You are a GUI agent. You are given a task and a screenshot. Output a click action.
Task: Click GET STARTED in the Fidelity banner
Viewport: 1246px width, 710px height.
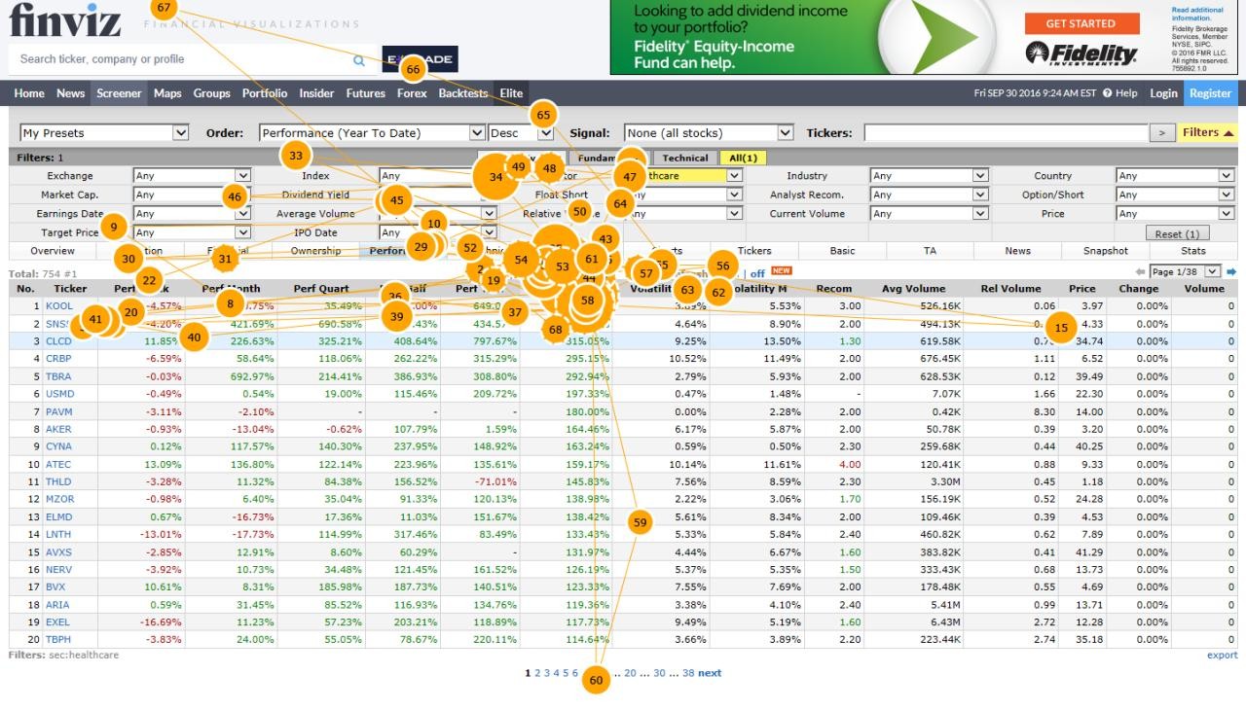click(x=1082, y=23)
